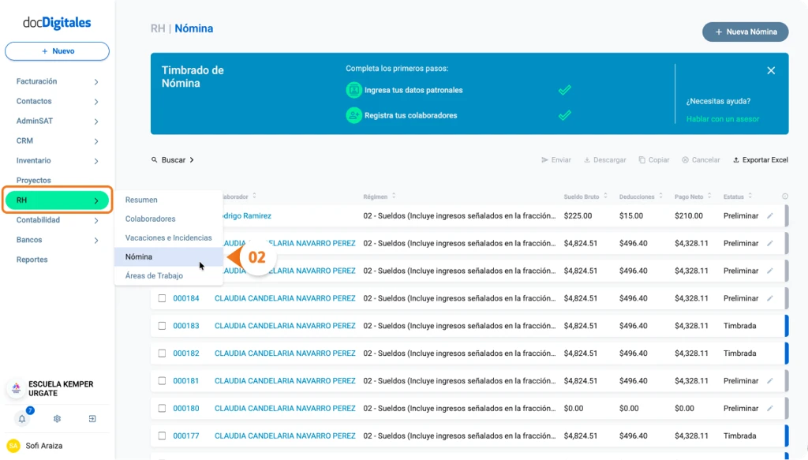
Task: Click the $0.00 Sueldo Bruto in row 000180
Action: click(574, 408)
